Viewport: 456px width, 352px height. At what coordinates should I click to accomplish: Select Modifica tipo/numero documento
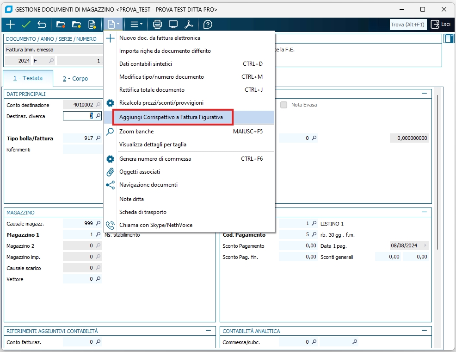click(161, 77)
